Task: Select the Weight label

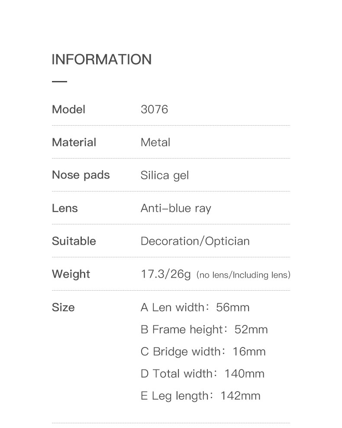Action: [x=71, y=274]
